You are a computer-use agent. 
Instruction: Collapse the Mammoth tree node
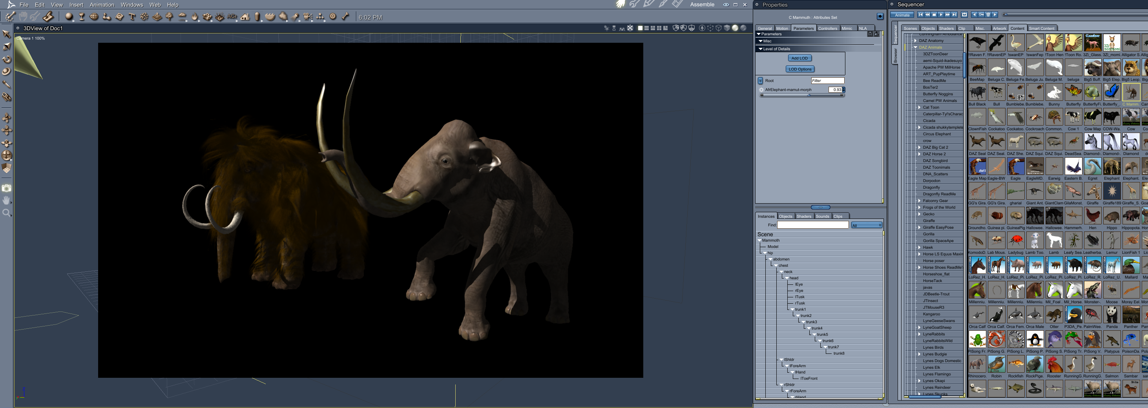coord(759,240)
